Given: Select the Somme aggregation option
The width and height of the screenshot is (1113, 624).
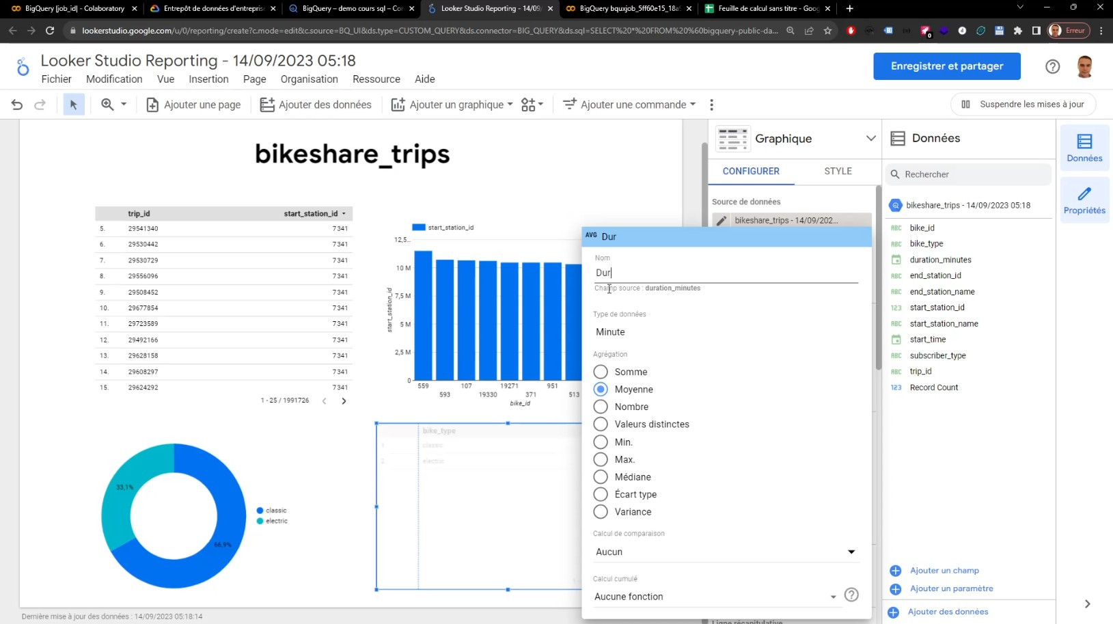Looking at the screenshot, I should pyautogui.click(x=601, y=372).
